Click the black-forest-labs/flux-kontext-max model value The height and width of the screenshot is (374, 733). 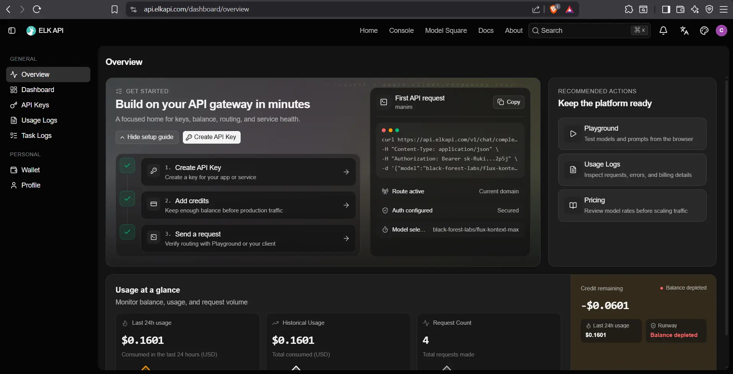[x=476, y=230]
